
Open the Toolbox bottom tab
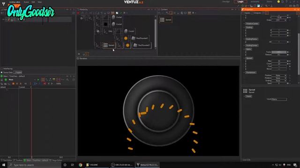[18, 161]
